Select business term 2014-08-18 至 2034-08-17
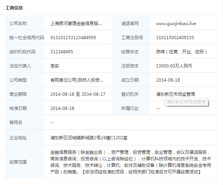The height and width of the screenshot is (185, 223). pyautogui.click(x=78, y=94)
